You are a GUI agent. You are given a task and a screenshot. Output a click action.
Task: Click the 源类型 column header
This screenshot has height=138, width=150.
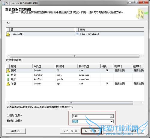click(44, 66)
